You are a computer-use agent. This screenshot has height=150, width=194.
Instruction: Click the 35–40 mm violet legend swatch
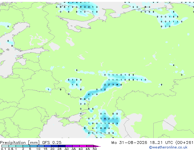[76, 146]
